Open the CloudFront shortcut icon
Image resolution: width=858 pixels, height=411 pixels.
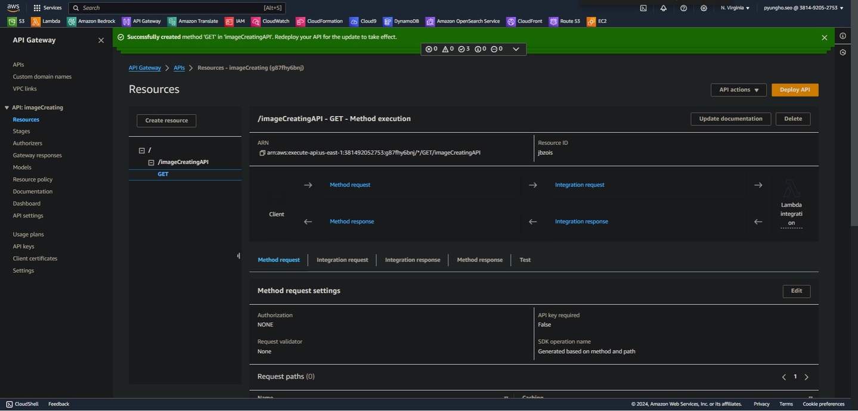pyautogui.click(x=511, y=21)
